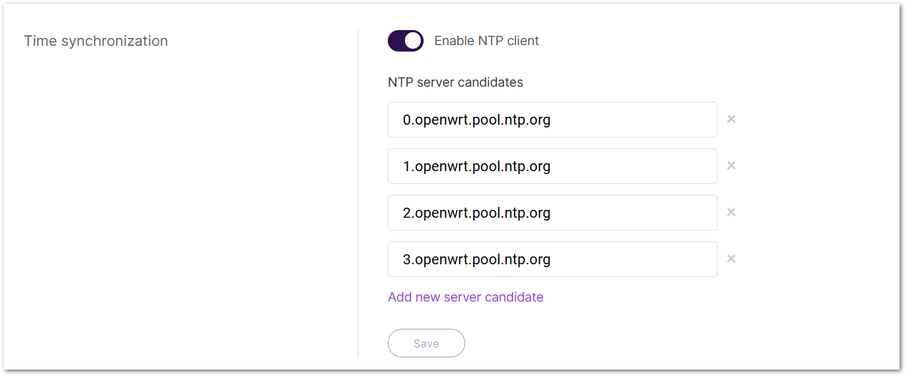Click the vertical divider beside Time synchronization
906x376 pixels.
pyautogui.click(x=358, y=193)
